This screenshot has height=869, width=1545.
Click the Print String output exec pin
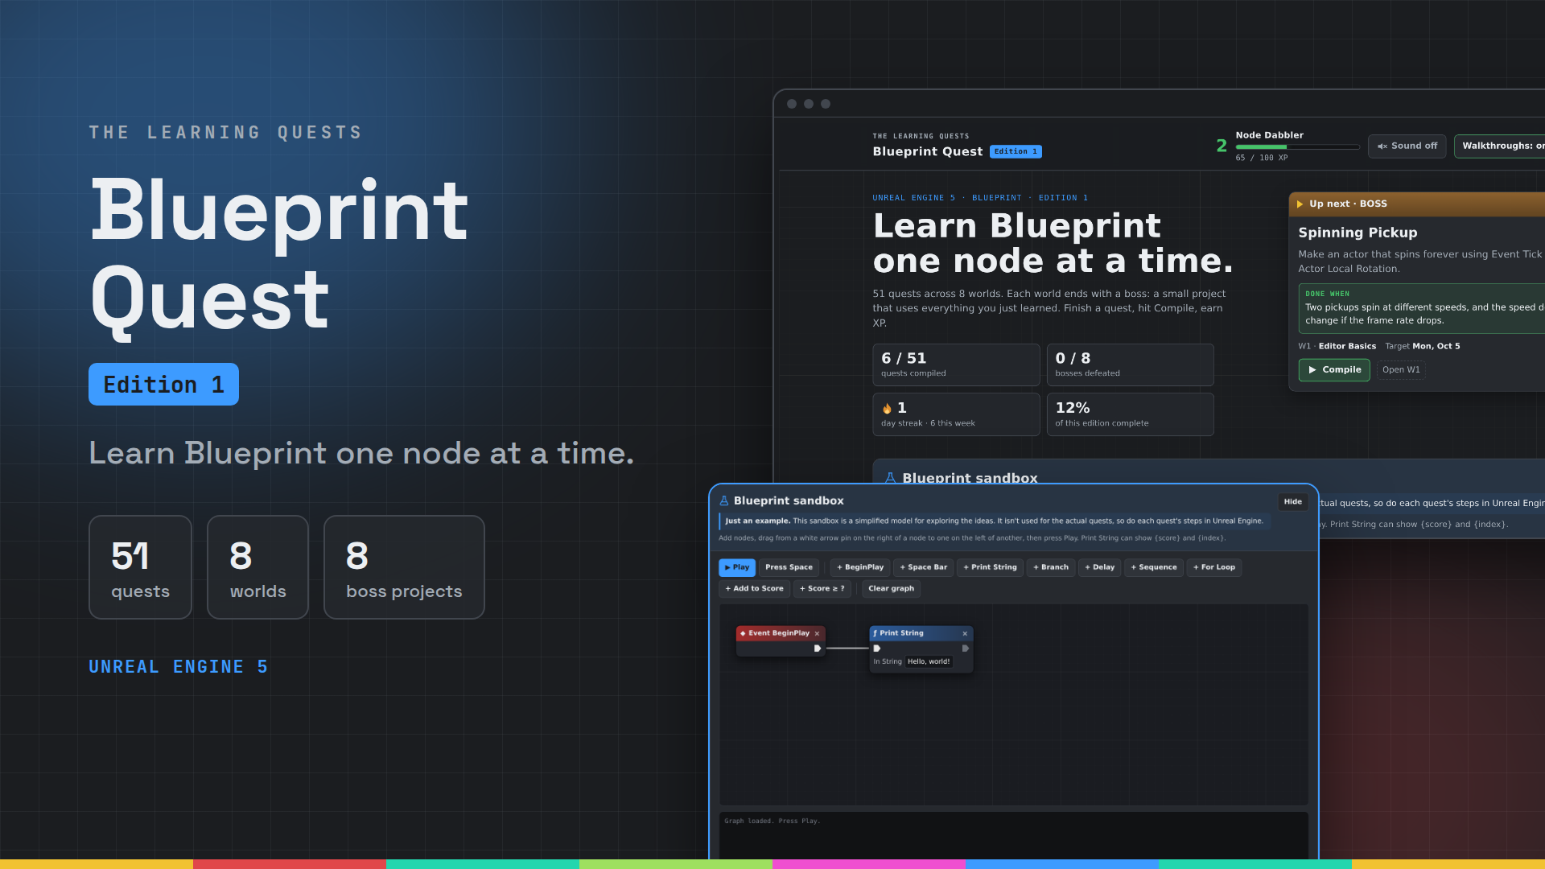pos(965,649)
